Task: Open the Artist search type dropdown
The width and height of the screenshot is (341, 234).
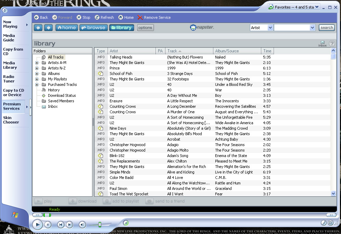Action: tap(270, 28)
